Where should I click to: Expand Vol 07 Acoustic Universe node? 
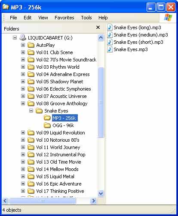(x=23, y=96)
